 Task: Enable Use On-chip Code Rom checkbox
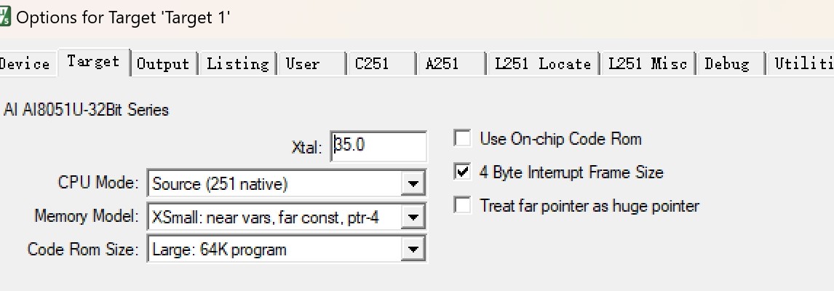[462, 138]
